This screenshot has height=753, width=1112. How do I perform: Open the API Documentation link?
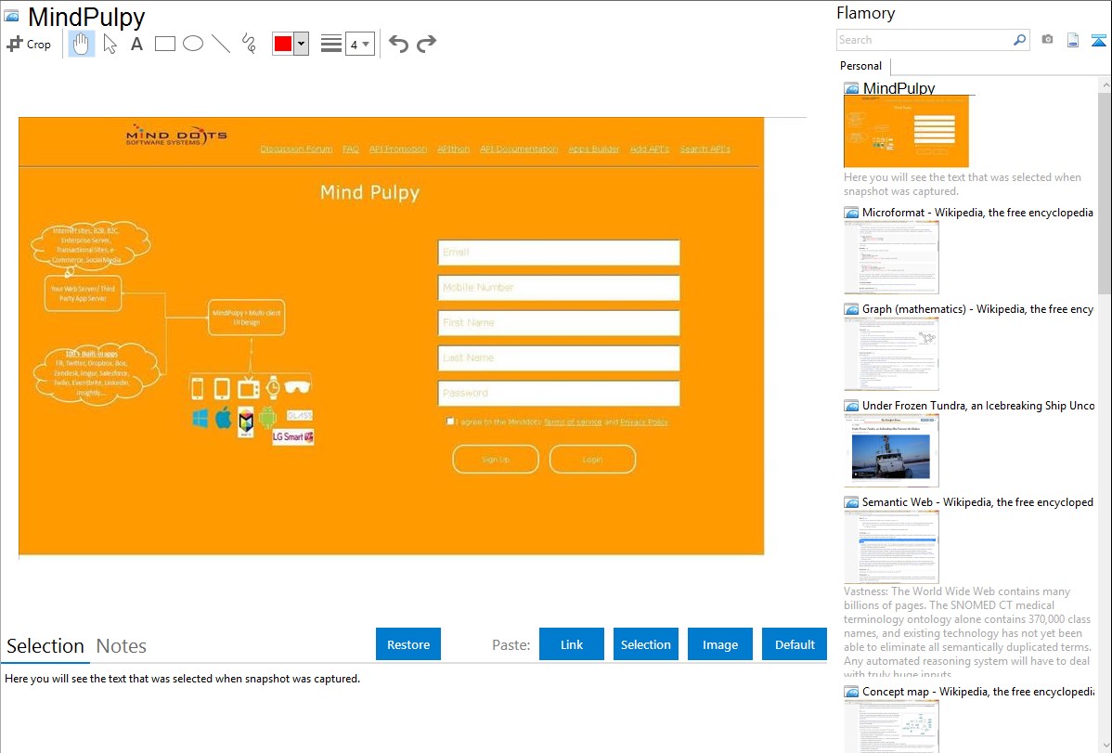519,149
